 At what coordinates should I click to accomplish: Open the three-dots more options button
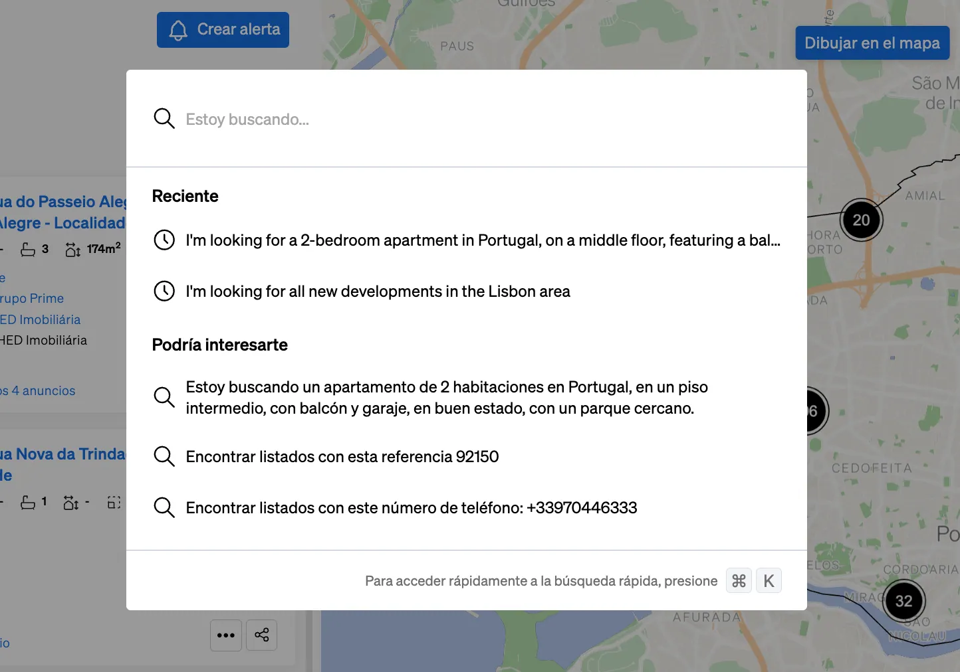226,635
